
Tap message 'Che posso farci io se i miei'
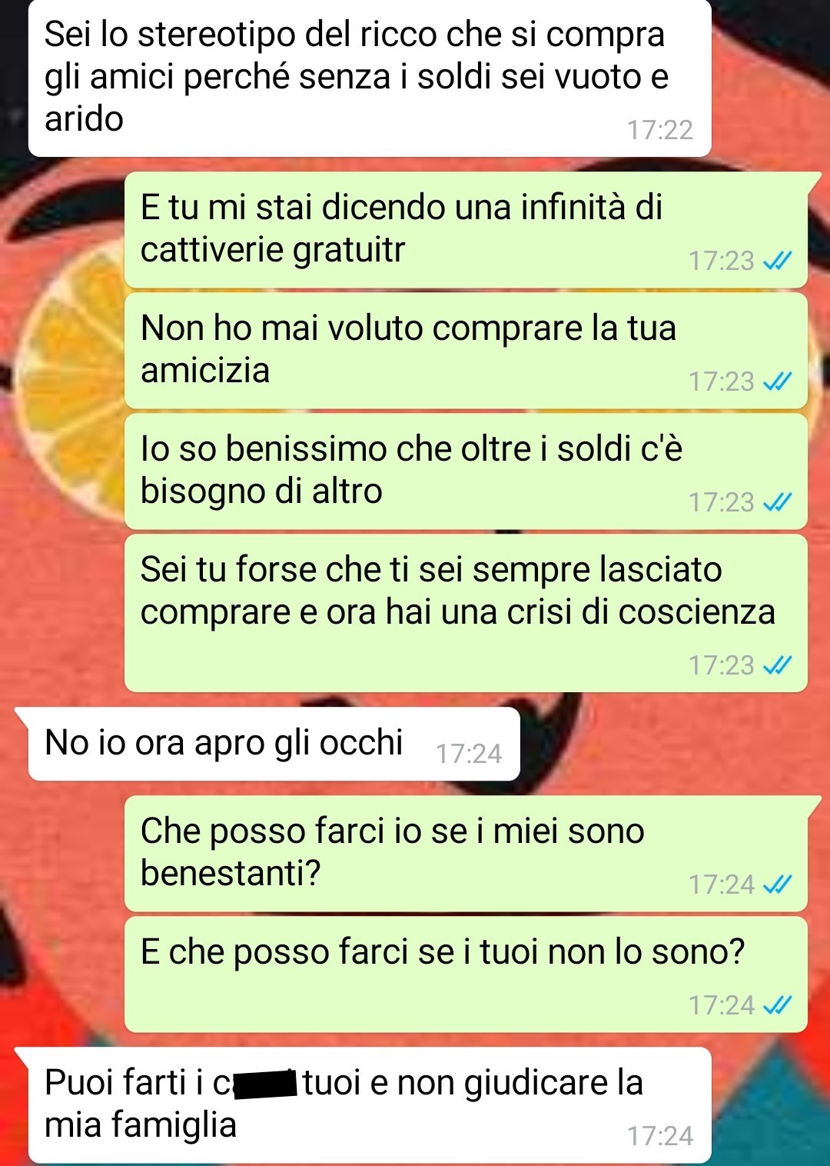point(466,854)
